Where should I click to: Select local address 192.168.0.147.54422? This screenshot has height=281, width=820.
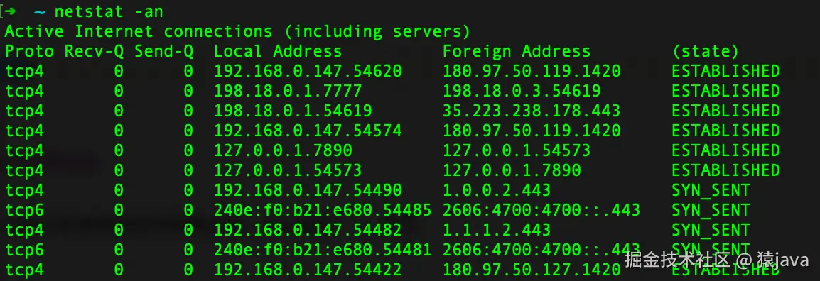click(308, 270)
